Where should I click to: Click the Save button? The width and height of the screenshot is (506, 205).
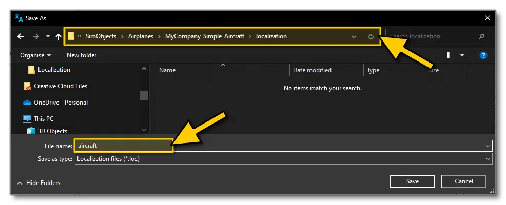[413, 181]
